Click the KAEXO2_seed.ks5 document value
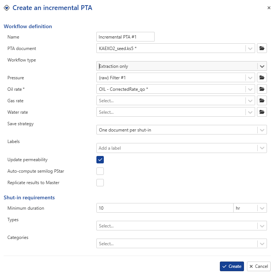The width and height of the screenshot is (274, 276). 118,49
